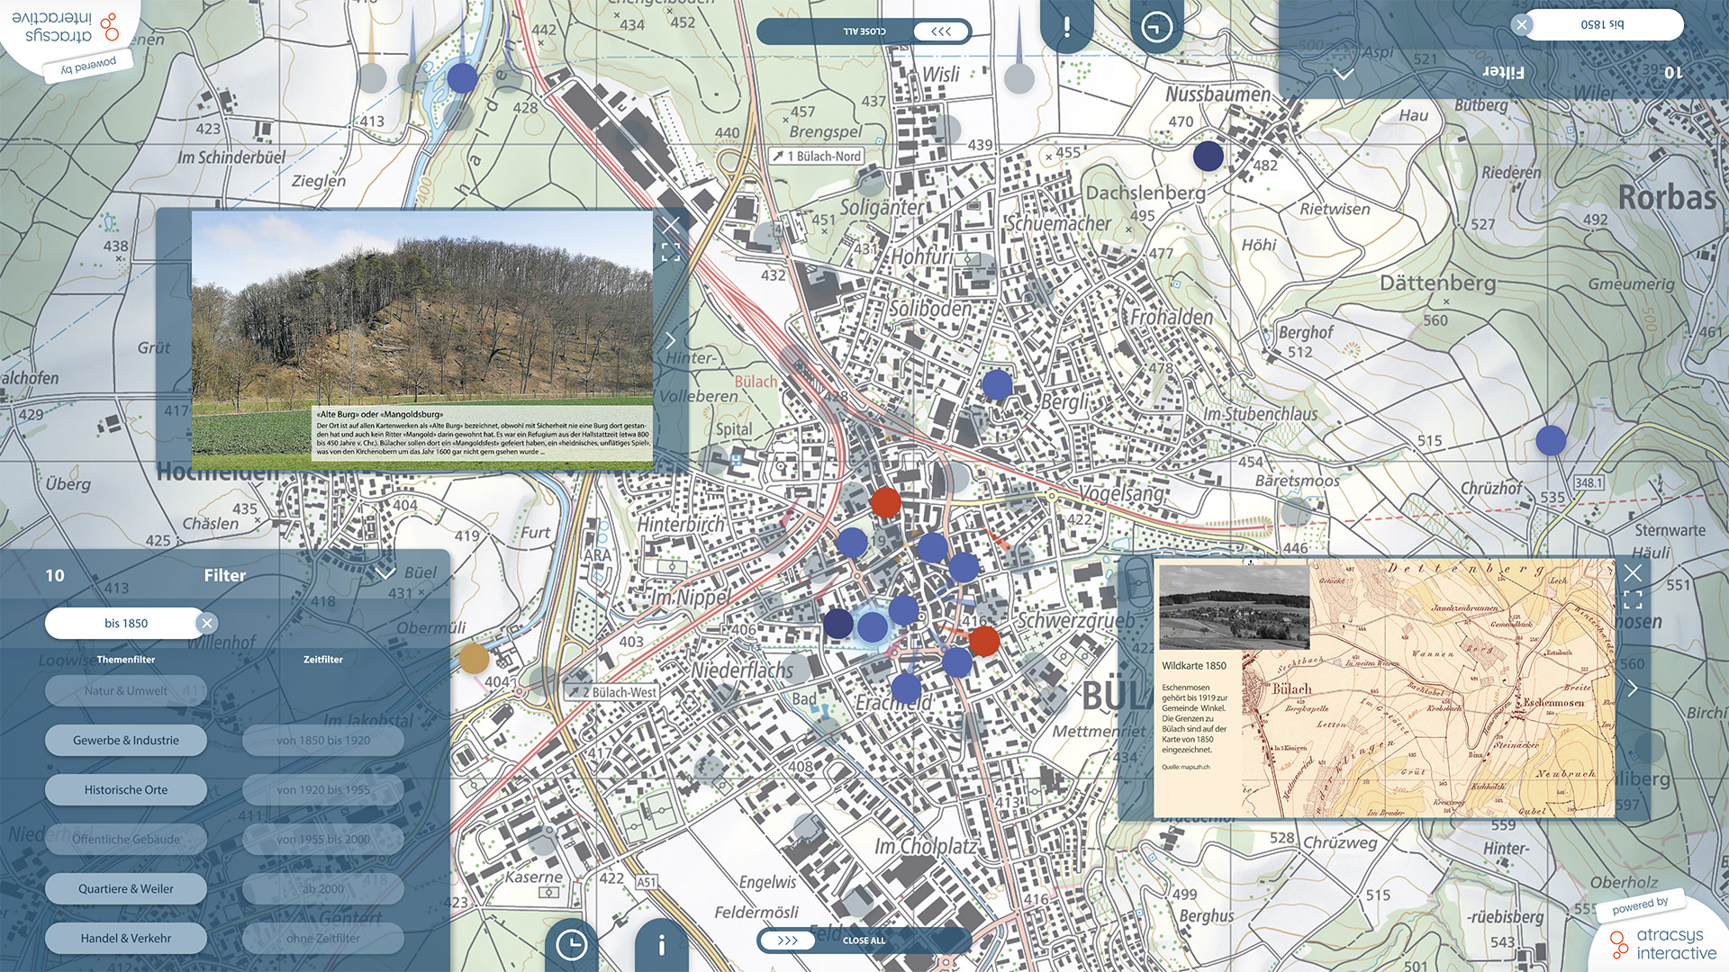Select the blue map marker near Bergli
1729x972 pixels.
[997, 384]
